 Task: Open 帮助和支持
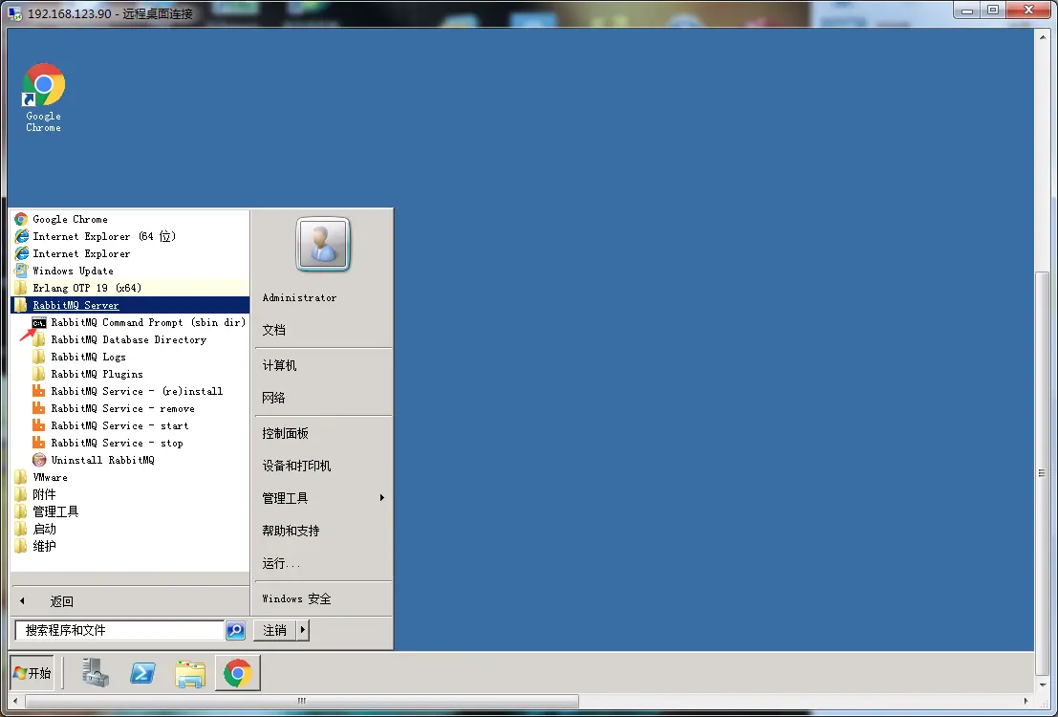pyautogui.click(x=324, y=531)
